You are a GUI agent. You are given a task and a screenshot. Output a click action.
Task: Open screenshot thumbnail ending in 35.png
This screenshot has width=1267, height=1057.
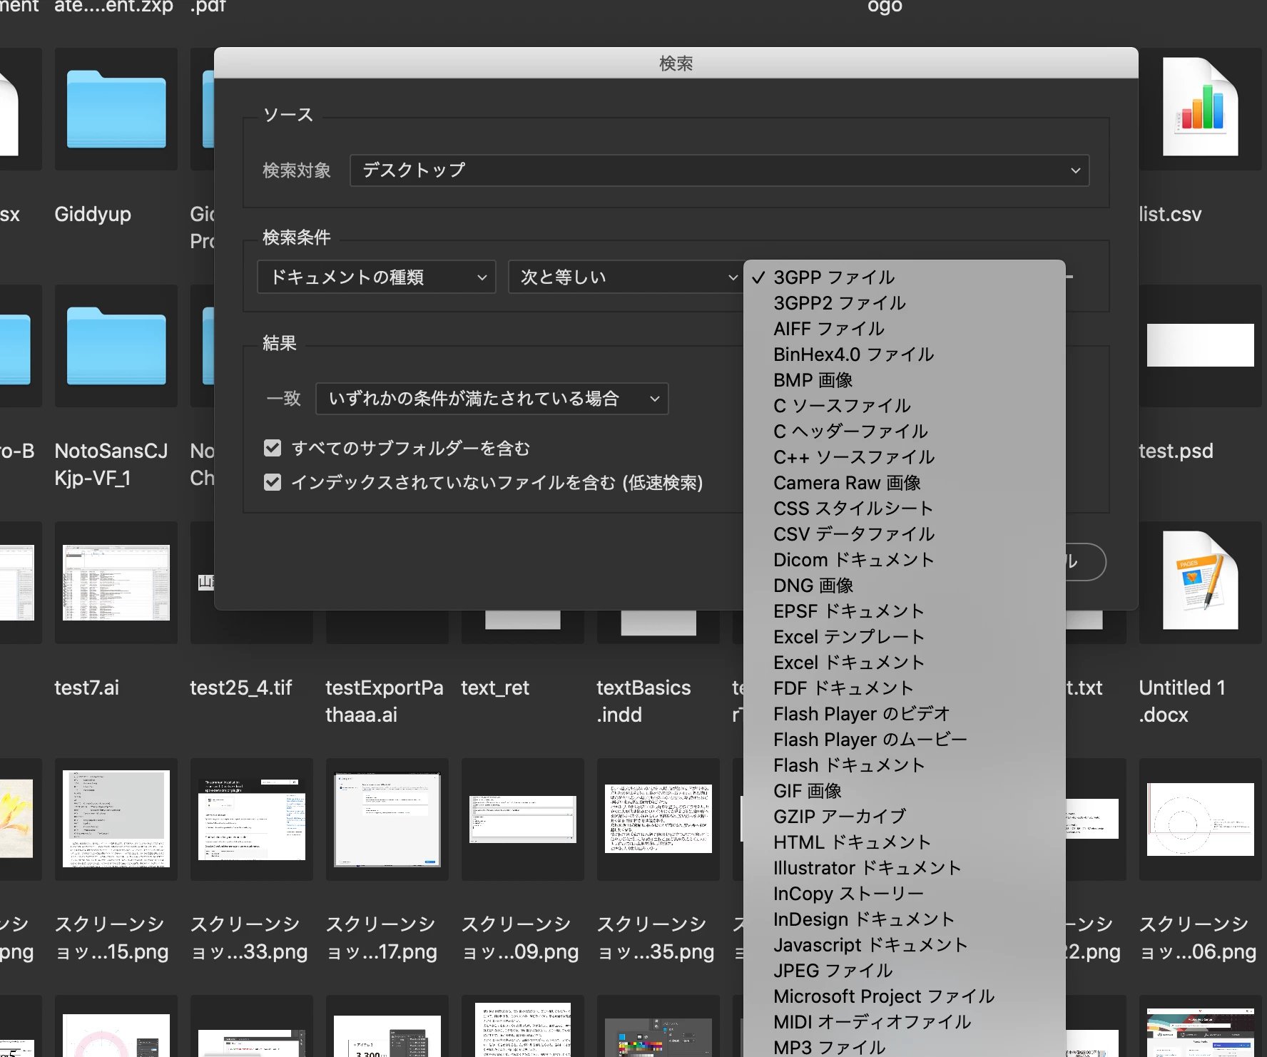[x=658, y=819]
